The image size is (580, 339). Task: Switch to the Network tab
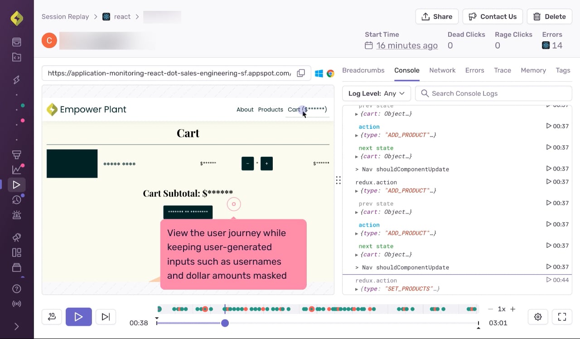click(442, 70)
